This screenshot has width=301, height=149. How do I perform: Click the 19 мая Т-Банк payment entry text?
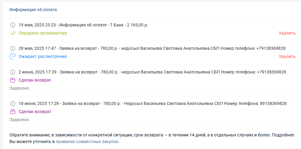click(x=83, y=25)
